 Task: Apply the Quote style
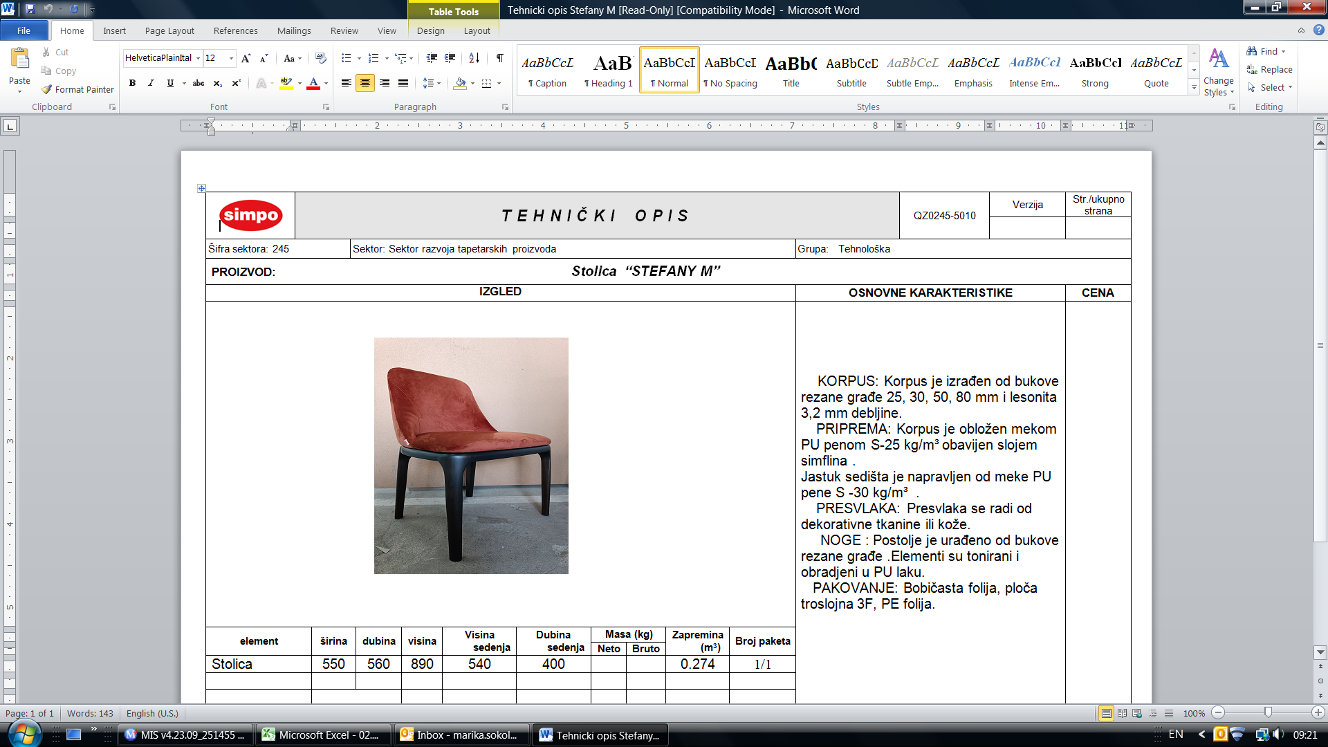click(1156, 70)
